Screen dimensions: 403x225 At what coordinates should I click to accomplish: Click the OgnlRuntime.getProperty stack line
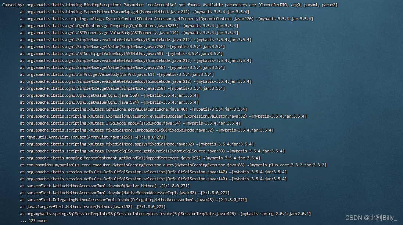(x=129, y=26)
